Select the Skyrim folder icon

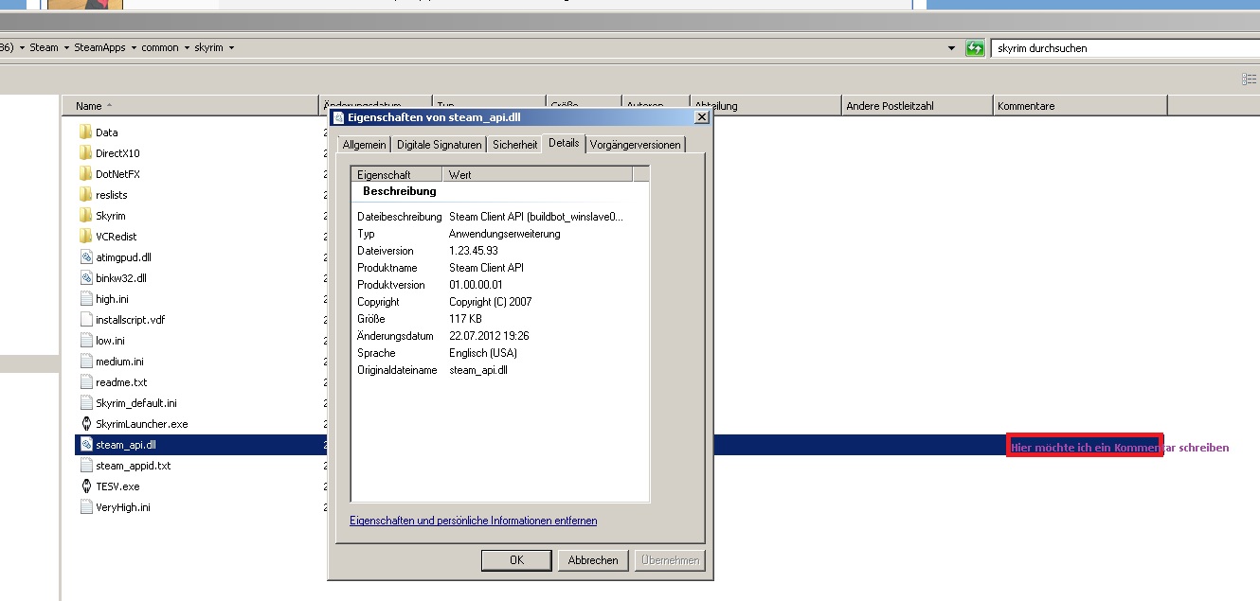(x=85, y=215)
